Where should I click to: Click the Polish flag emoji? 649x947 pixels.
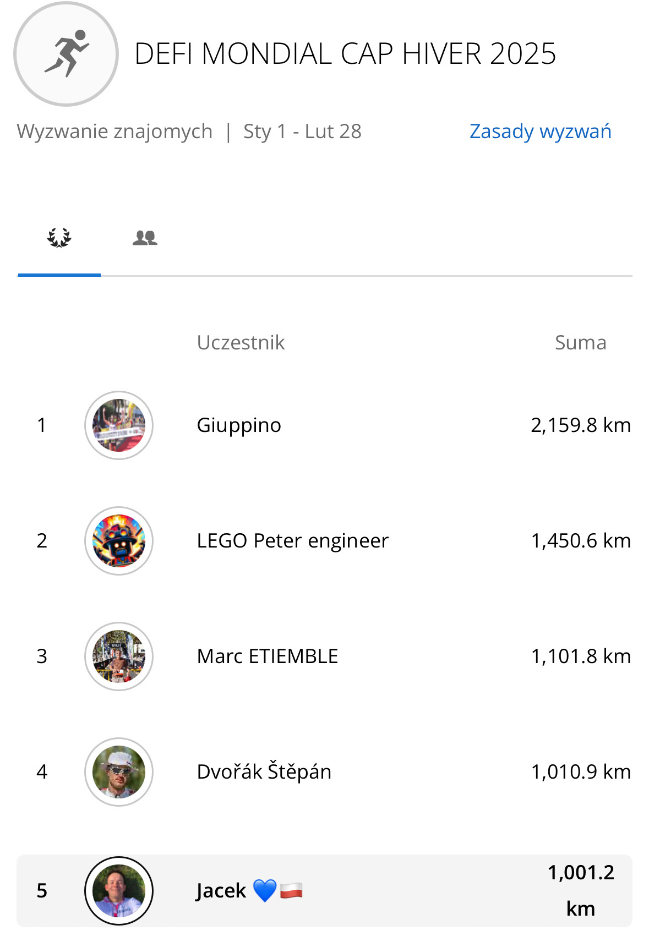point(291,891)
